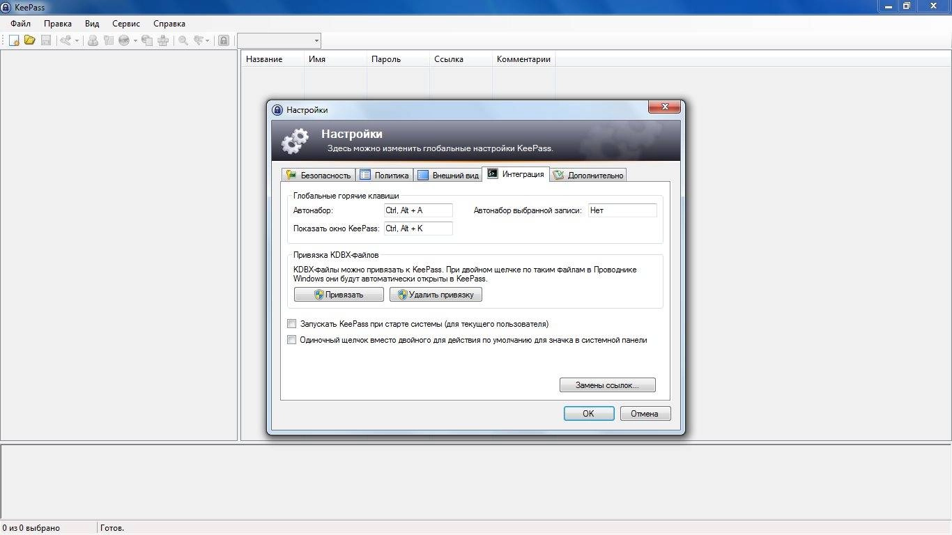Click the Ссылка column header
952x535 pixels.
[461, 59]
